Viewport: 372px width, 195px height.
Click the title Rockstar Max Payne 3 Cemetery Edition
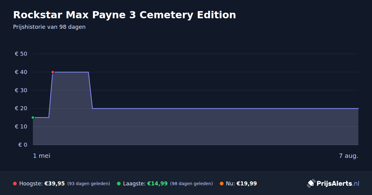[124, 15]
